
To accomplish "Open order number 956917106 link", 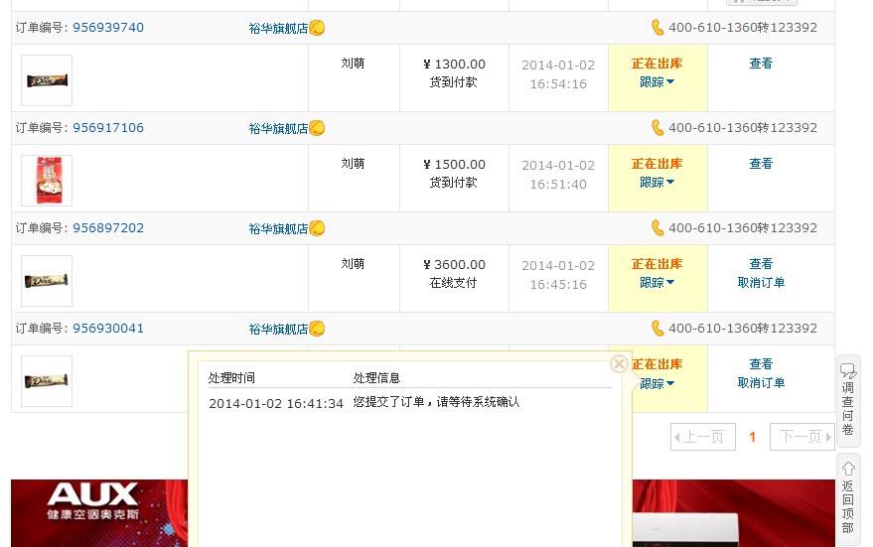I will coord(108,127).
